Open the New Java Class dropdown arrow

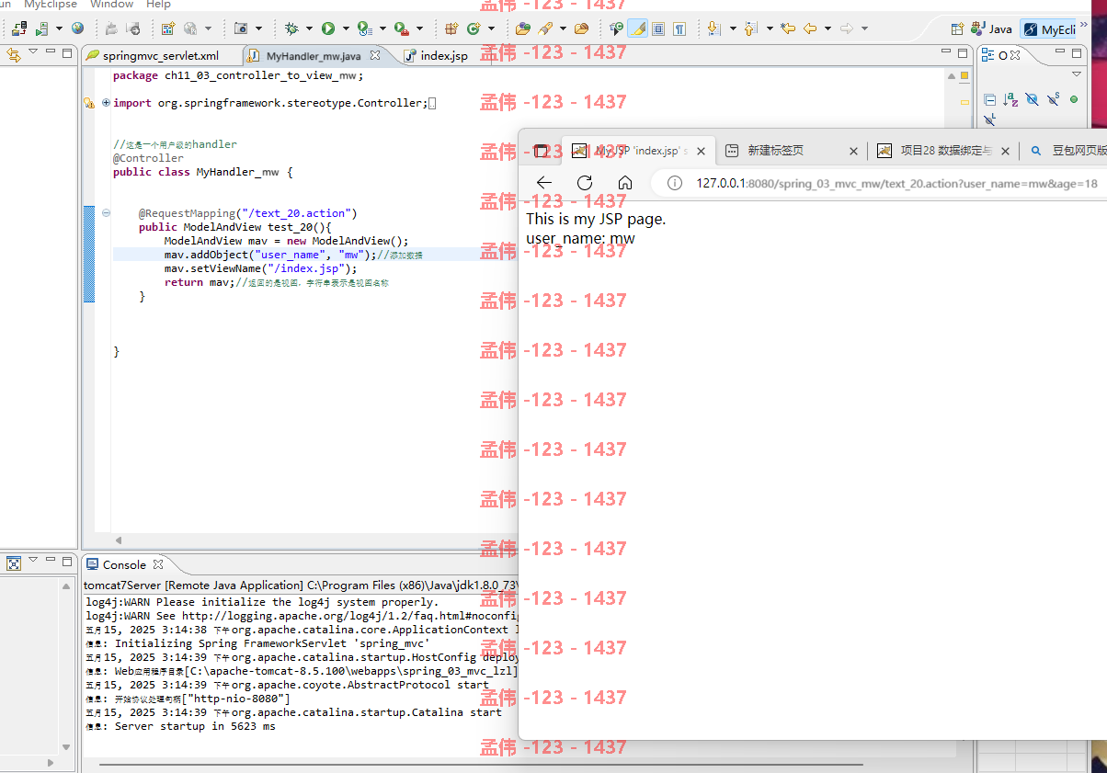(x=492, y=28)
